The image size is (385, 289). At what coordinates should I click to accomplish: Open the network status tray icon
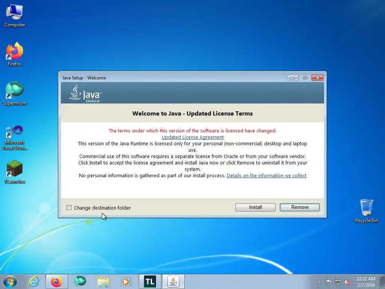point(338,282)
